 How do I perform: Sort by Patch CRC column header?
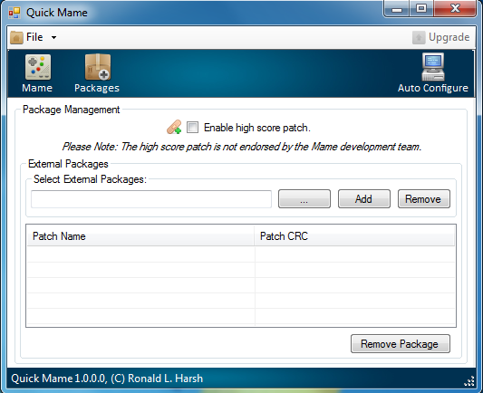pos(354,236)
